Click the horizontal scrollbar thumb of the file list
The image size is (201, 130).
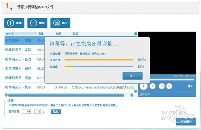coord(66,95)
